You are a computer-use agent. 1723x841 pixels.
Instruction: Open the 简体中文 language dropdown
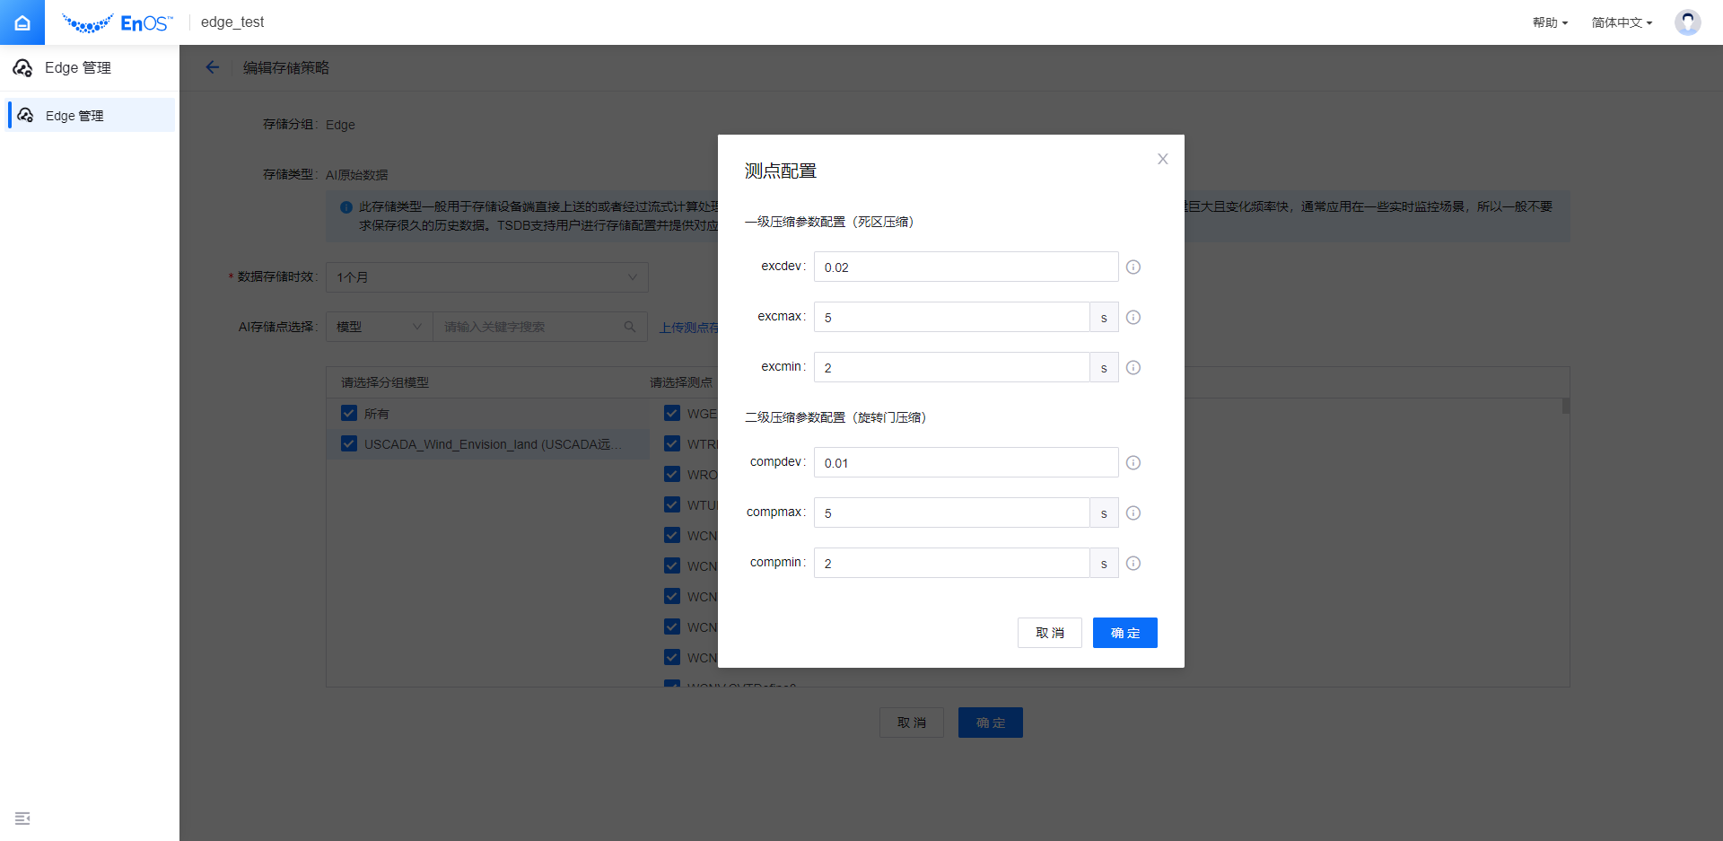(1622, 22)
